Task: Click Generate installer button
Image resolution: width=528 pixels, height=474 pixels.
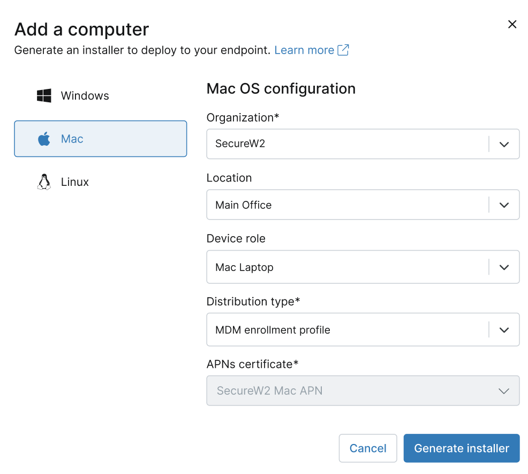Action: (x=462, y=448)
